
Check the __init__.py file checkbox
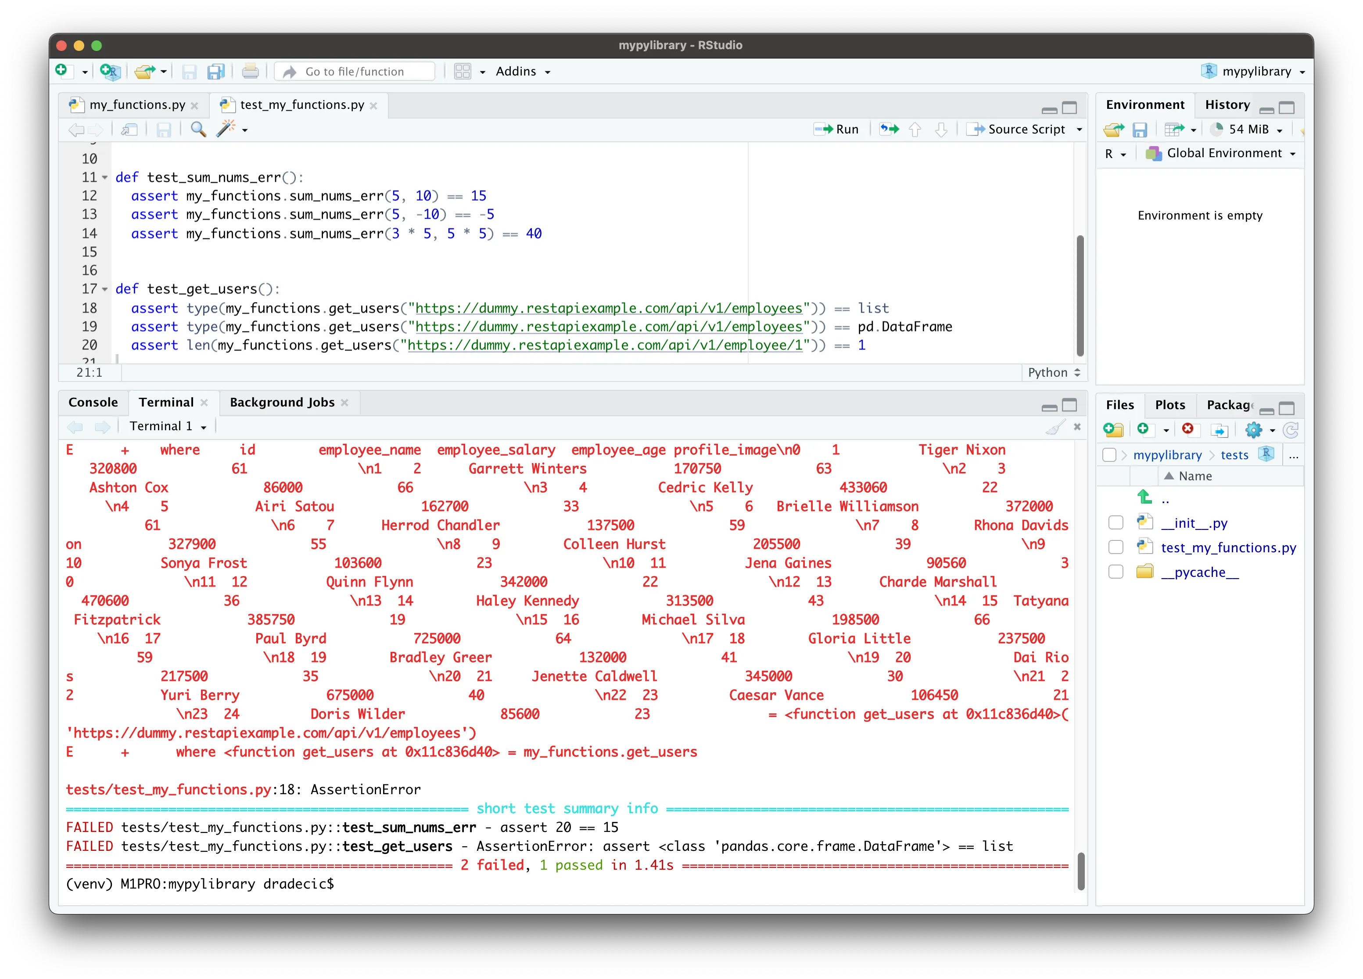tap(1116, 522)
